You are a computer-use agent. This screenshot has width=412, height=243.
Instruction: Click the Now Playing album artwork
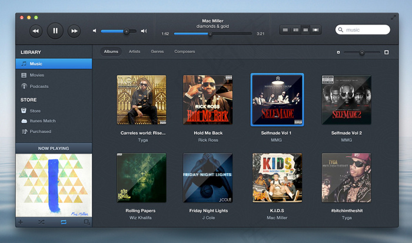coord(54,185)
